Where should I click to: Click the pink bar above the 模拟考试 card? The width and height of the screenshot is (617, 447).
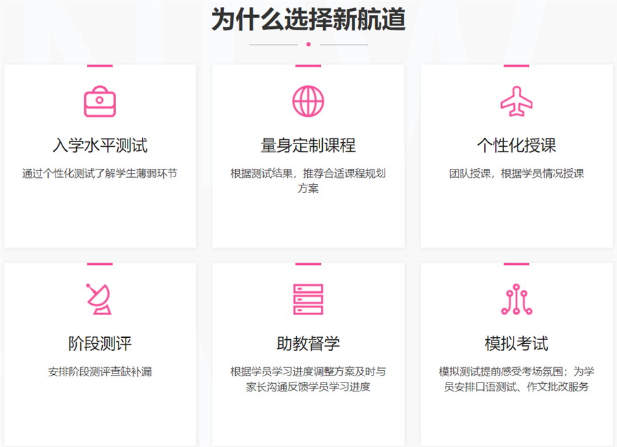(x=516, y=263)
